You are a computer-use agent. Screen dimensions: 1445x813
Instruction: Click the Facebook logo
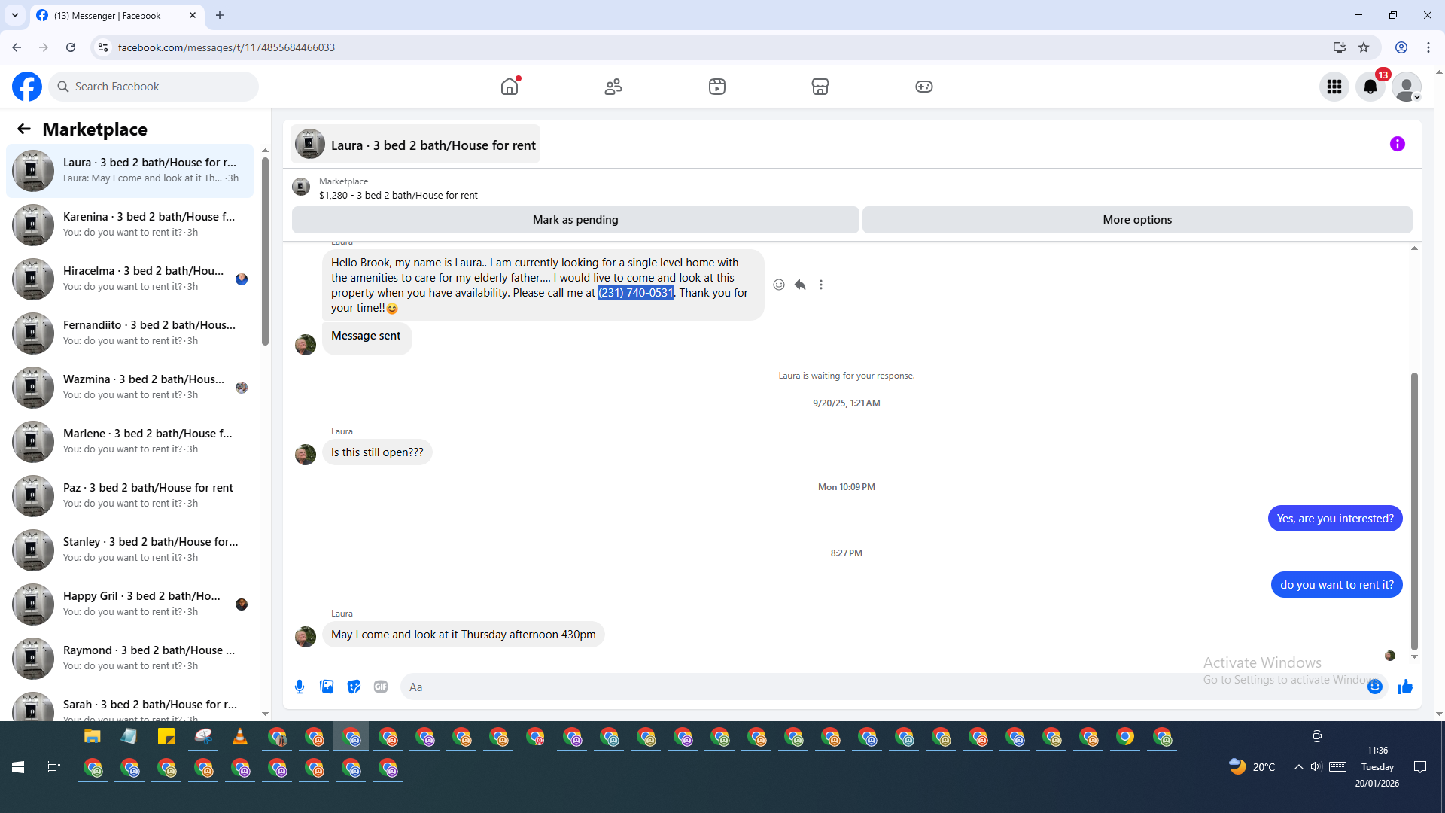point(27,87)
